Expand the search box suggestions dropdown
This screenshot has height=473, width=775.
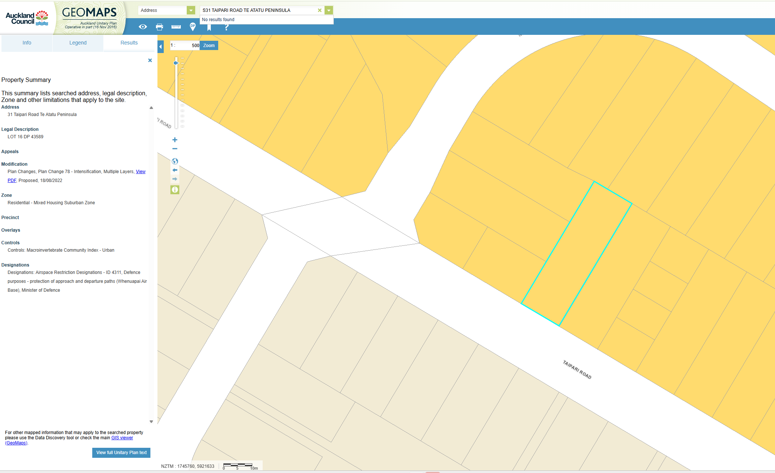tap(329, 10)
